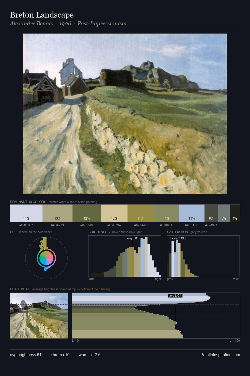Click 'how dark vs how light' caption
250x376 pixels.
(x=127, y=232)
